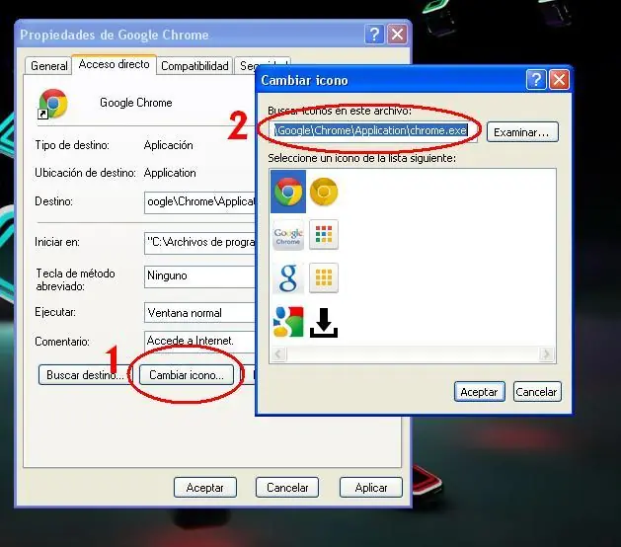Select the blue lowercase g icon

(x=288, y=278)
